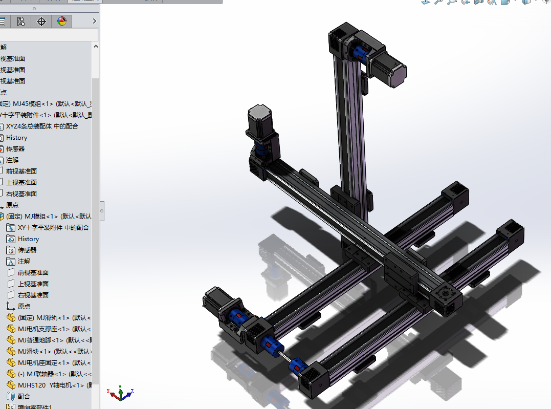Viewport: 551px width, 409px height.
Task: Click 前视基准面 plane icon under MJ模组
Action: coord(11,272)
